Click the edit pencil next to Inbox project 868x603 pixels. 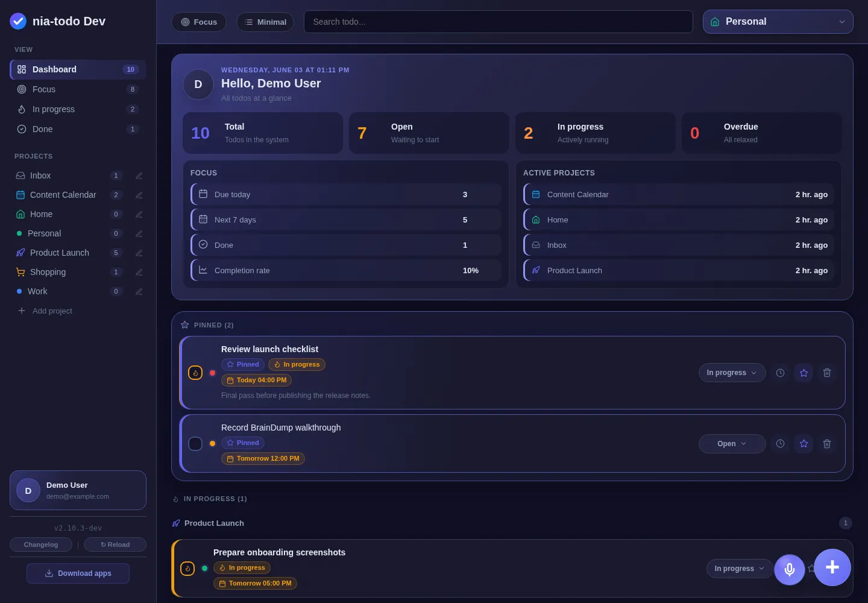(x=139, y=175)
